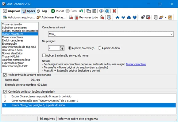Select Mover caracteres action

tap(20, 37)
